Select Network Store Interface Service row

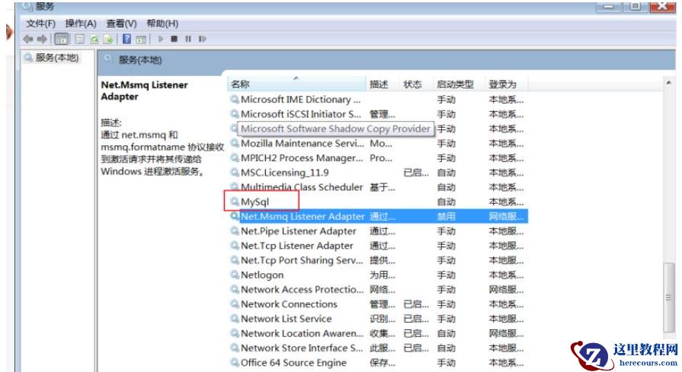pyautogui.click(x=379, y=348)
